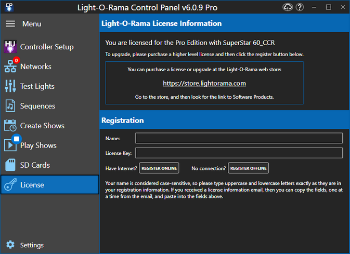Click the License Information header
Screen dimensions: 350x254
pyautogui.click(x=224, y=23)
